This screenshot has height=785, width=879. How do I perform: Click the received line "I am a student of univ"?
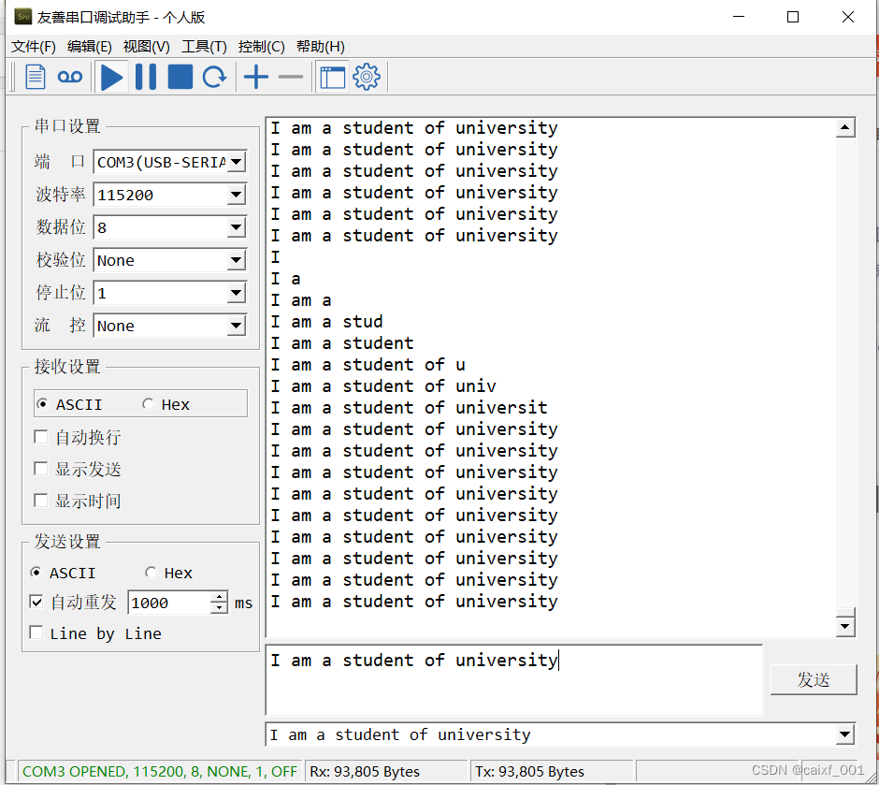pyautogui.click(x=383, y=386)
